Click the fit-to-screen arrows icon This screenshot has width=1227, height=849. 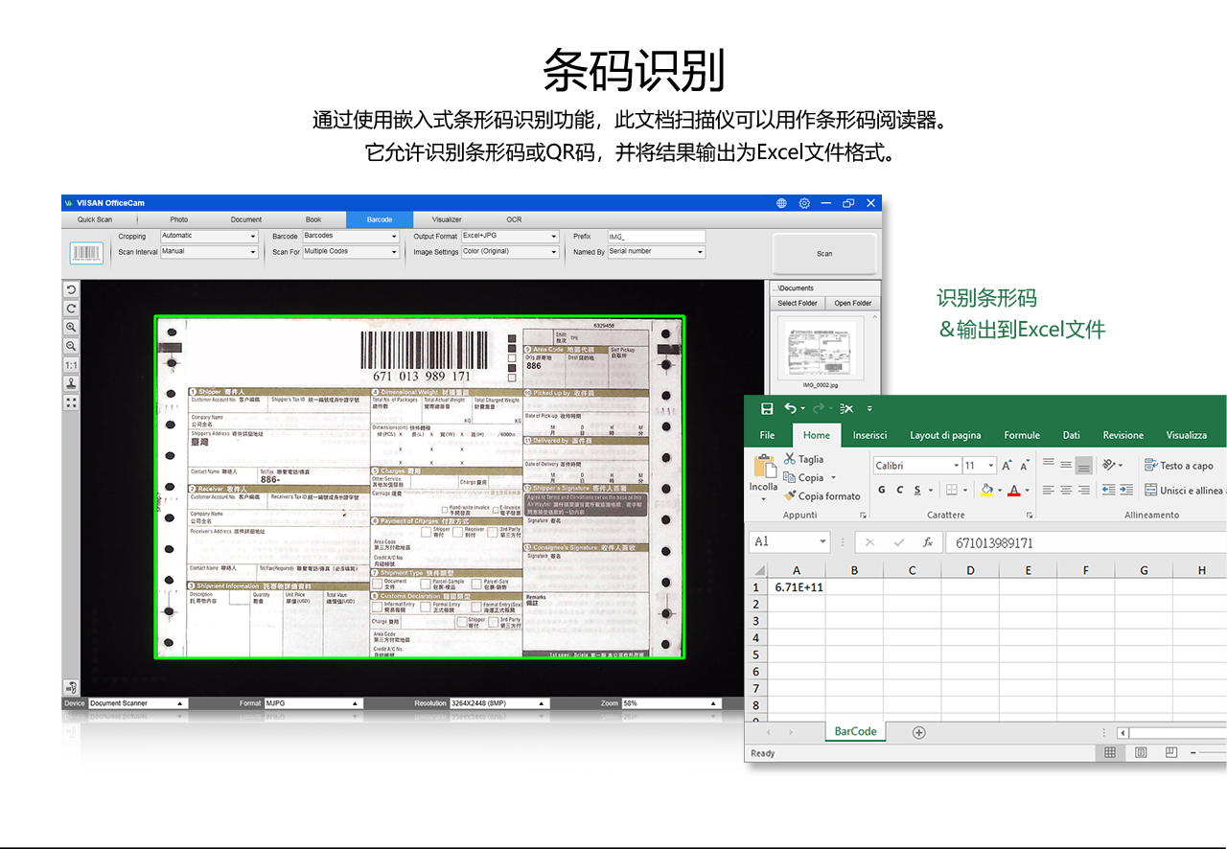coord(71,402)
